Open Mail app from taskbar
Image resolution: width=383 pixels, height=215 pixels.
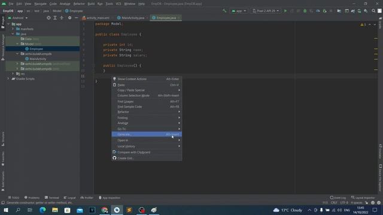[80, 210]
